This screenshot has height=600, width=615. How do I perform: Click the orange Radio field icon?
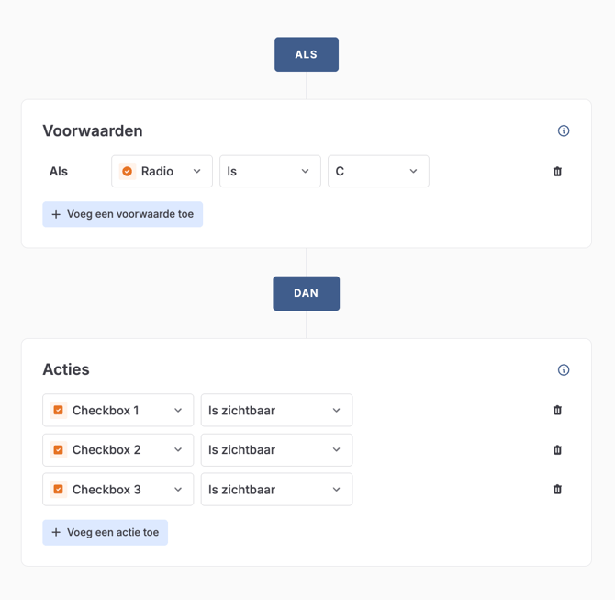coord(128,172)
